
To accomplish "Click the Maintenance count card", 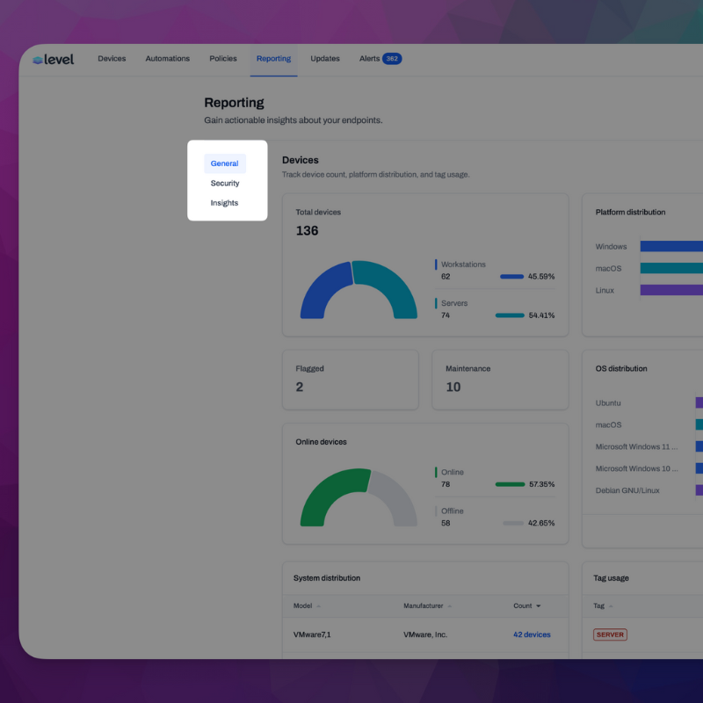I will 500,380.
